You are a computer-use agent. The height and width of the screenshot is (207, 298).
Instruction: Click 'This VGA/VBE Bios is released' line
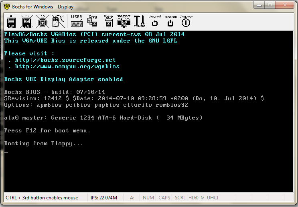(91, 41)
